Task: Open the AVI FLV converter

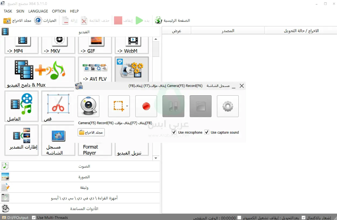Action: pos(95,70)
